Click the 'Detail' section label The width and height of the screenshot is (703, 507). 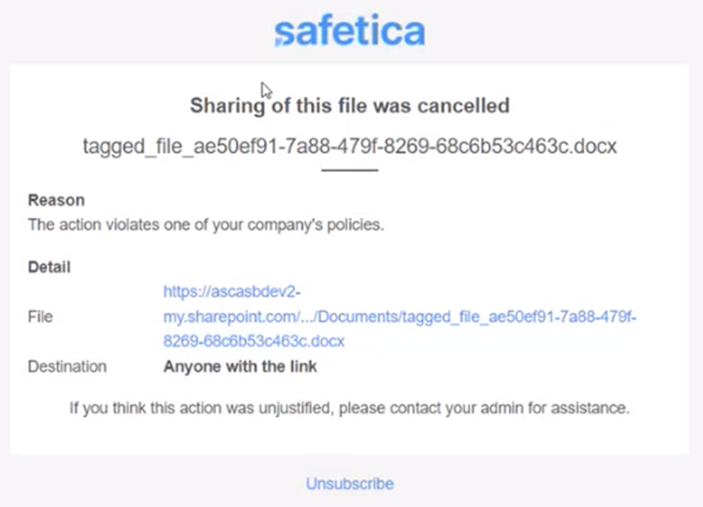pyautogui.click(x=50, y=267)
